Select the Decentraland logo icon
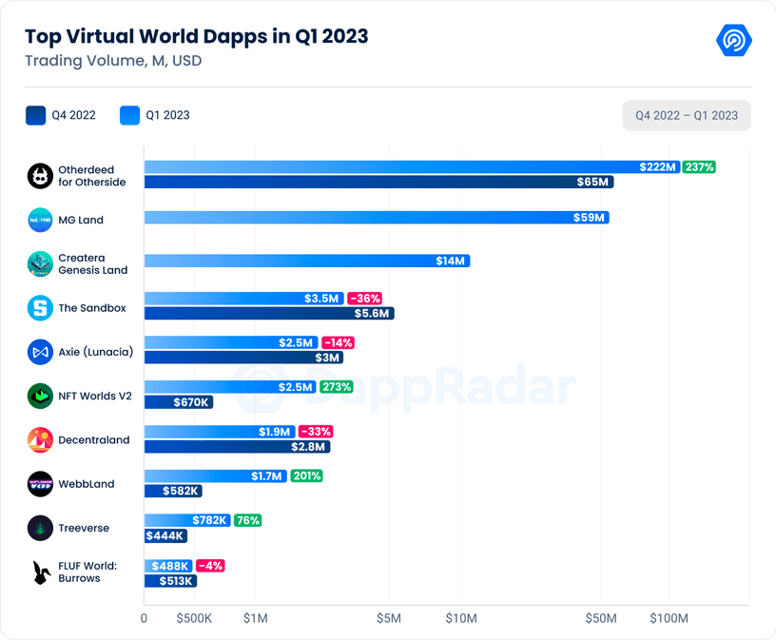 (39, 439)
